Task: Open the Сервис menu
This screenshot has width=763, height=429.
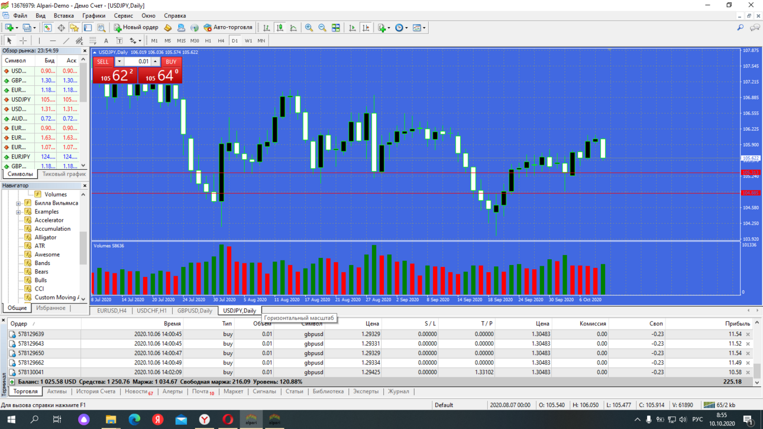Action: click(x=123, y=16)
